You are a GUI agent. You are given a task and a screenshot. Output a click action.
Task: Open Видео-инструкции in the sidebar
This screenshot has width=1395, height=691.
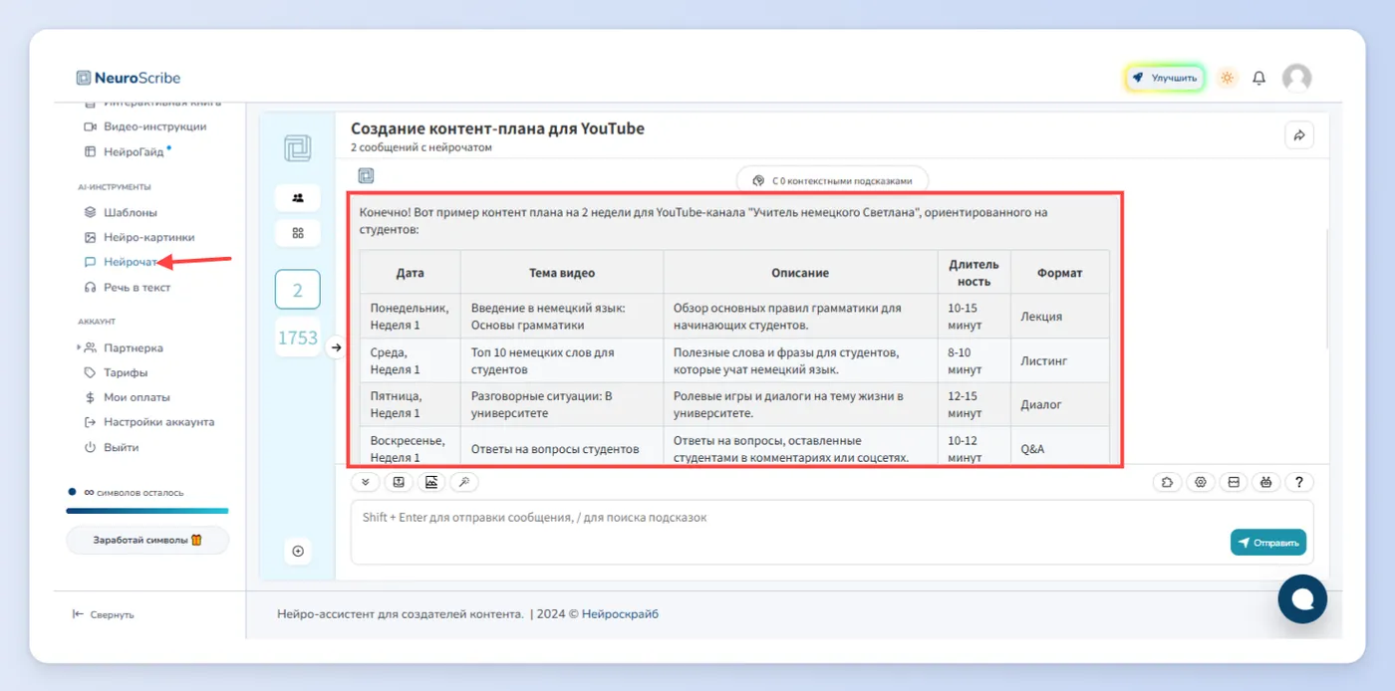point(145,126)
